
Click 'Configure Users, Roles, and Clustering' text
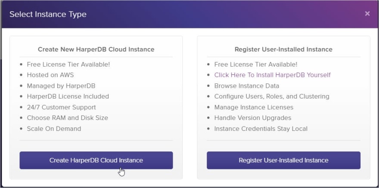(272, 96)
